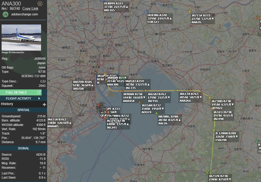Click the distance value 9.7 nmi
This screenshot has height=182, width=261.
click(x=41, y=142)
